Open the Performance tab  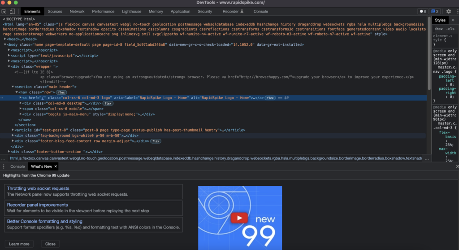[x=103, y=11]
